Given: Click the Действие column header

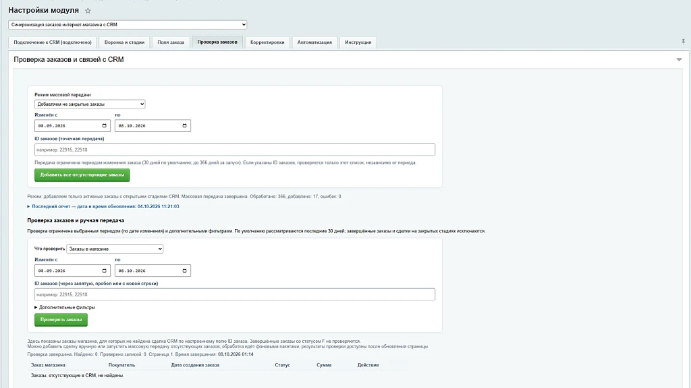Looking at the screenshot, I should pos(368,365).
